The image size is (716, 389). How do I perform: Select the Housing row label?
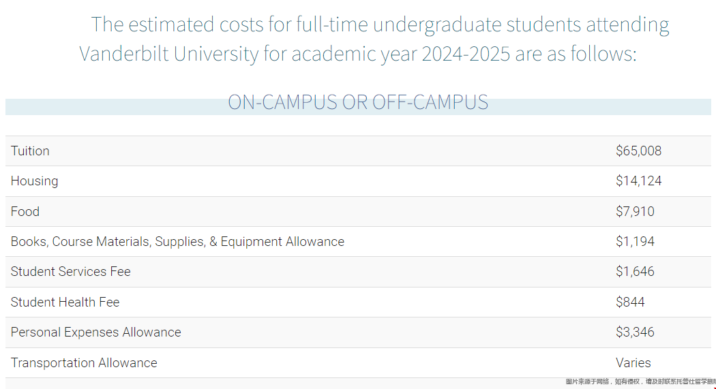(34, 181)
